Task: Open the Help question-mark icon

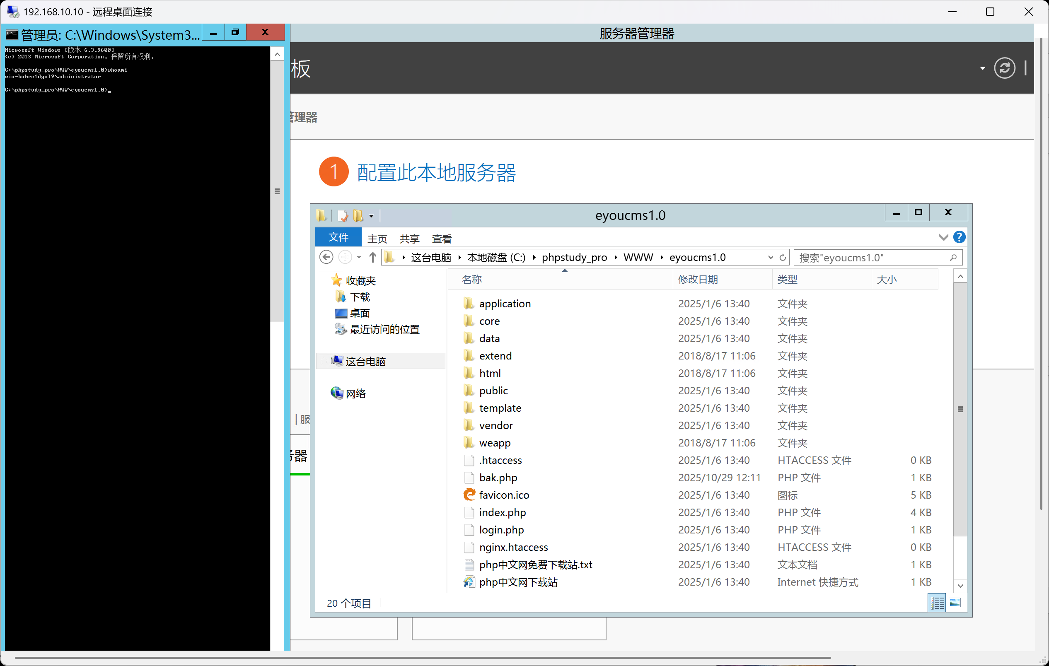Action: (959, 237)
